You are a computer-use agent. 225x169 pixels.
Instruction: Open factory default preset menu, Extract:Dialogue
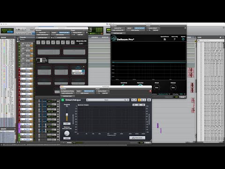pyautogui.click(x=102, y=91)
